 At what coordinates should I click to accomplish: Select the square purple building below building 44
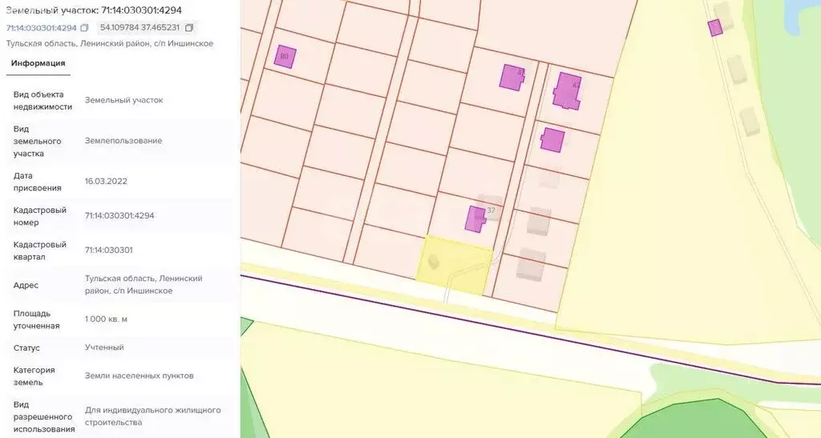coord(552,139)
